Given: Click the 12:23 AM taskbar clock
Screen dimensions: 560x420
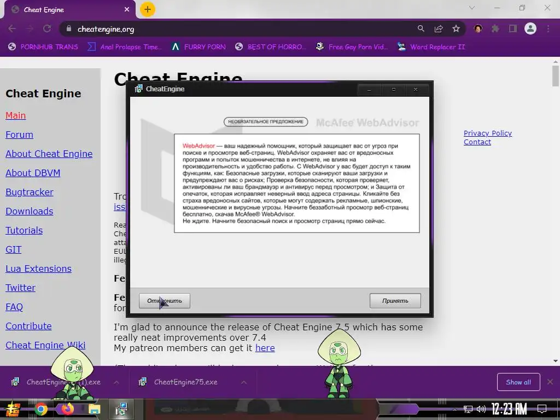Looking at the screenshot, I should (509, 409).
